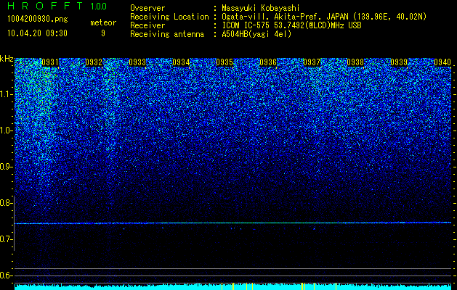Screen dimensions: 457x290
Task: Click the 0932 time marker
Action: pyautogui.click(x=94, y=62)
